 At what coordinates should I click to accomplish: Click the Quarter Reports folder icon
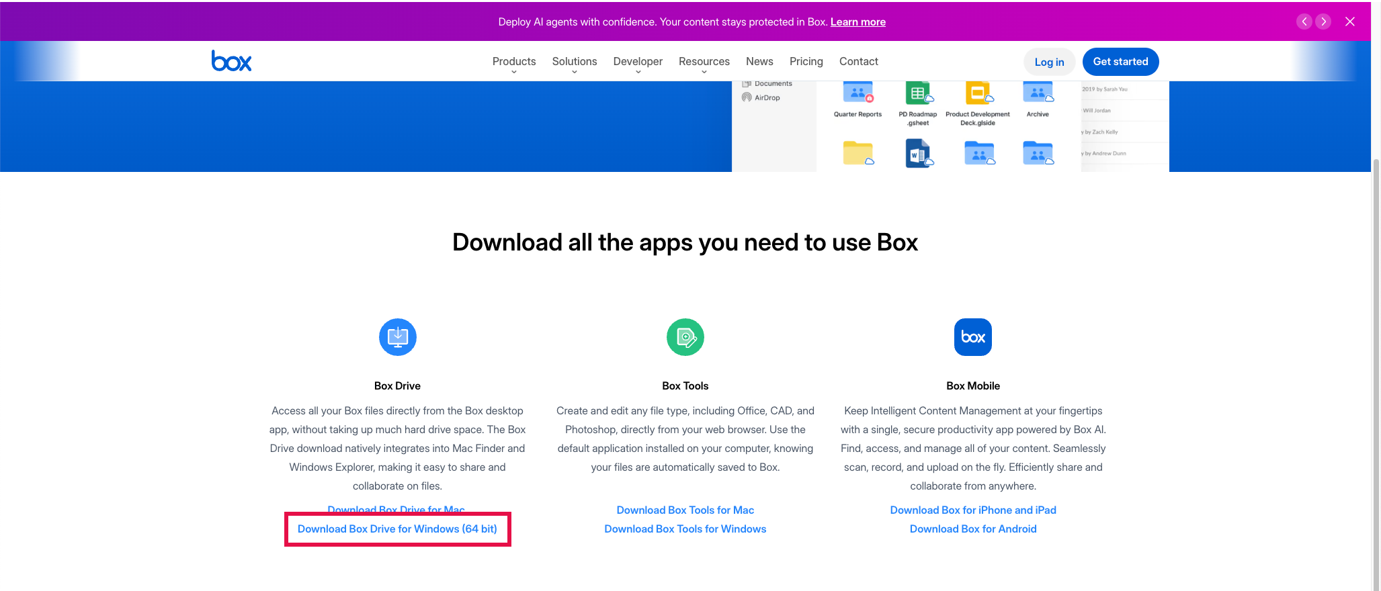coord(858,93)
